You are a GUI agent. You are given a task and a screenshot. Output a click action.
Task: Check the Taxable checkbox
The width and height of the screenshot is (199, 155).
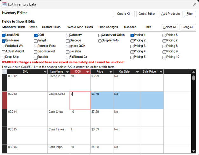pyautogui.click(x=36, y=58)
